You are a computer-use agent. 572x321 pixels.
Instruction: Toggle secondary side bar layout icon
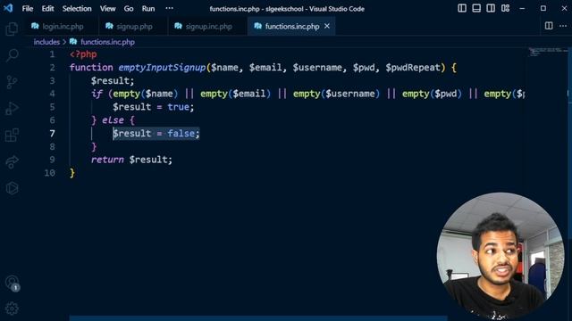click(491, 8)
